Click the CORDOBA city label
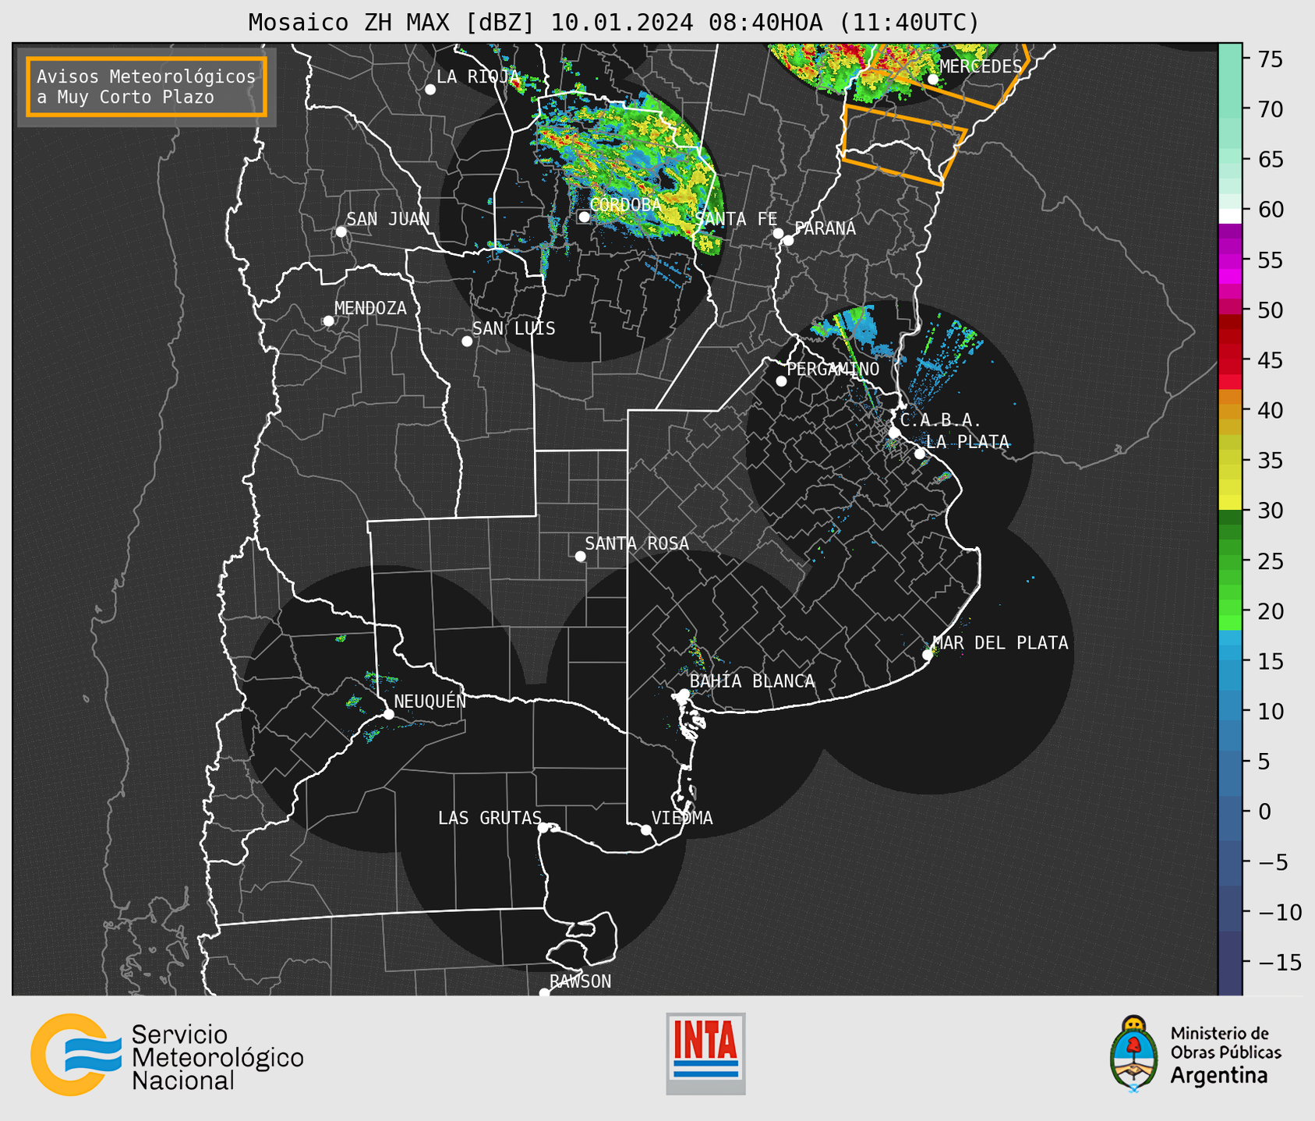Screen dimensions: 1315x1121 click(x=625, y=205)
